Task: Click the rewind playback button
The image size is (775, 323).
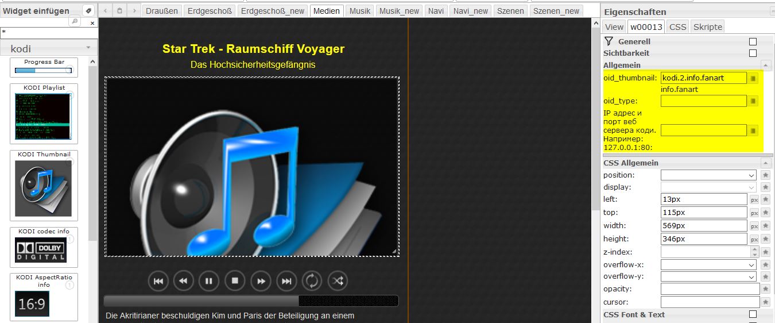Action: point(183,281)
